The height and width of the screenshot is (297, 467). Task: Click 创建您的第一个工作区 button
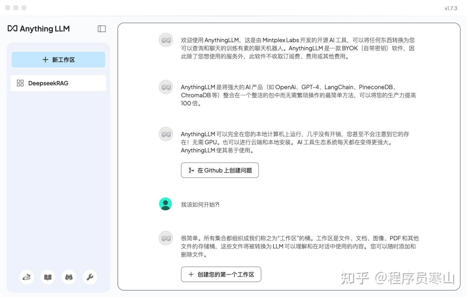[x=221, y=274]
